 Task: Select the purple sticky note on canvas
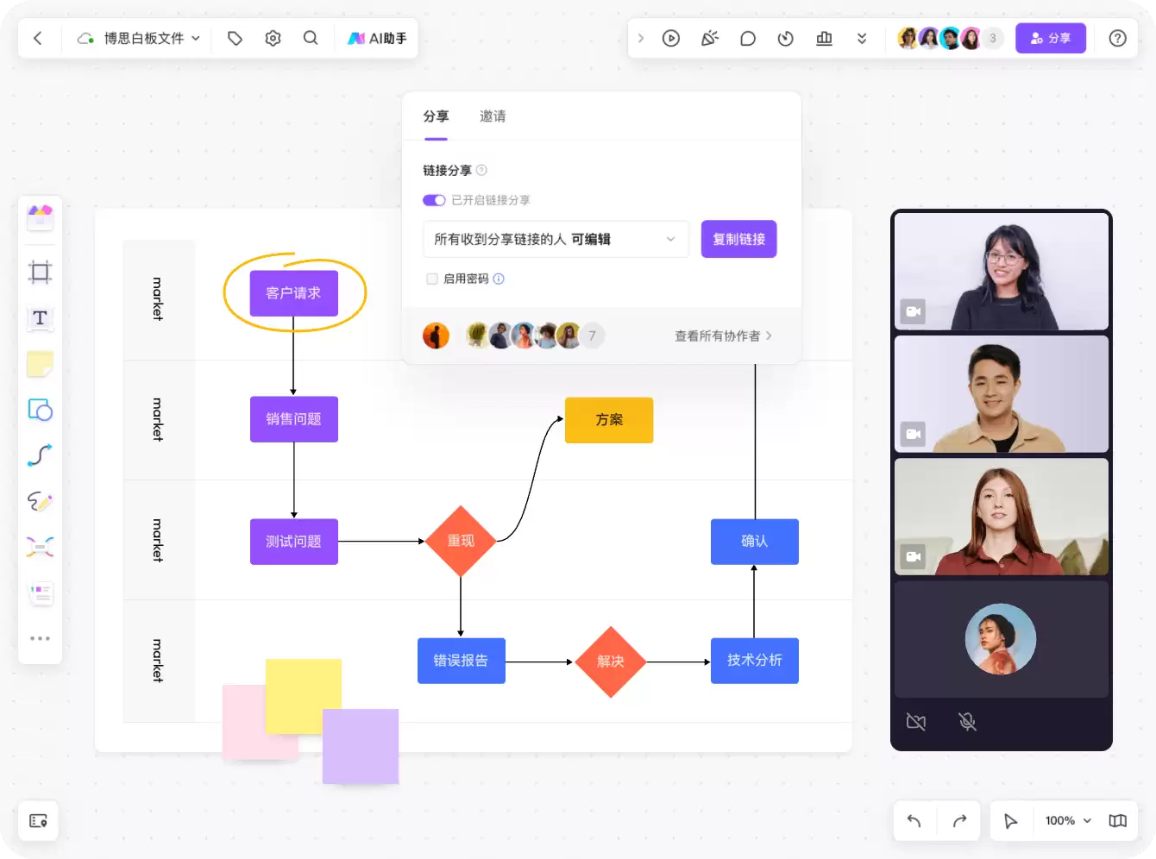(x=361, y=746)
